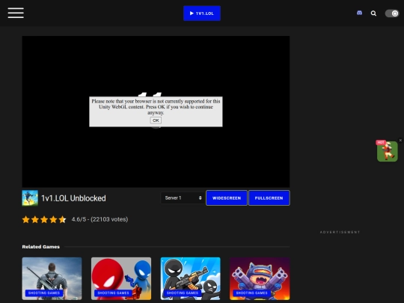Rate the game with the third star
Image resolution: width=404 pixels, height=303 pixels.
point(44,219)
